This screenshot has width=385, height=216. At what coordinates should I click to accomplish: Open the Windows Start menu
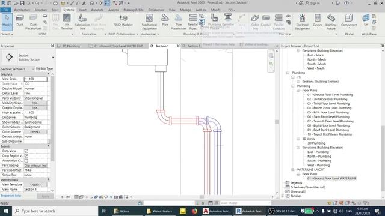[x=6, y=211]
